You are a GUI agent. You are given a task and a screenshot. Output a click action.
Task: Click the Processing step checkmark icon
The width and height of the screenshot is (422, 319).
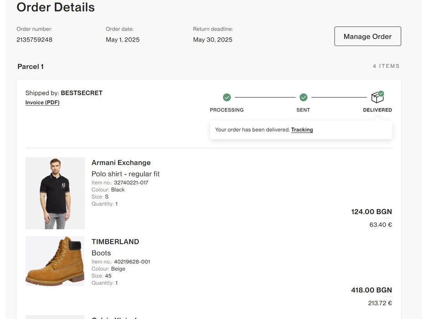[227, 97]
